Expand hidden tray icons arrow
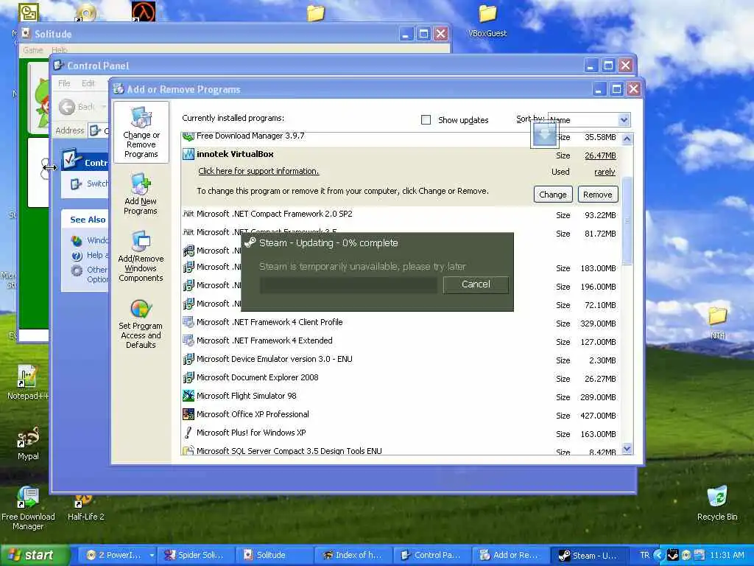Screen dimensions: 754x566 (658, 555)
